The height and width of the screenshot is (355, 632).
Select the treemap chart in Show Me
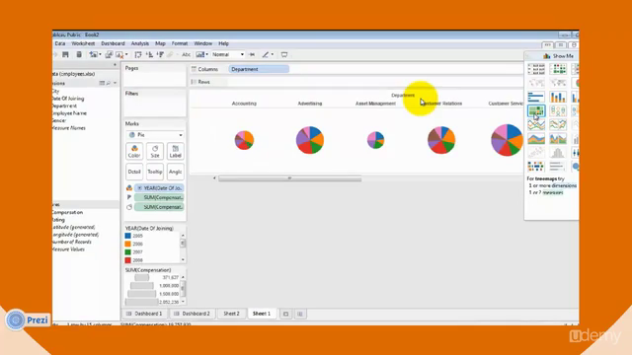pos(536,110)
